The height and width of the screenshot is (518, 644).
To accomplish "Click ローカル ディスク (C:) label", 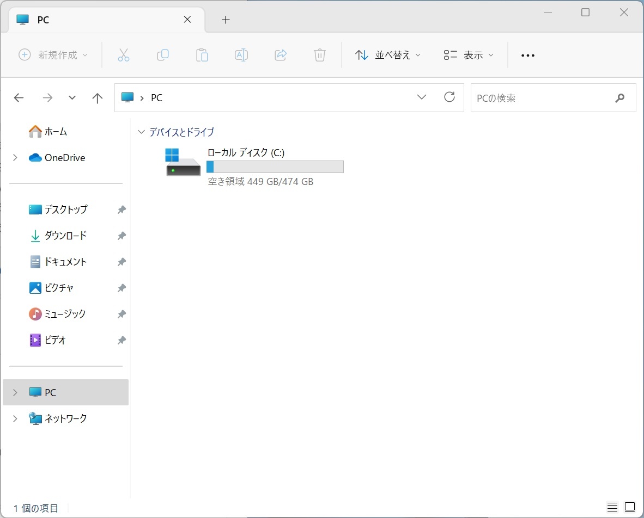I will (x=246, y=152).
